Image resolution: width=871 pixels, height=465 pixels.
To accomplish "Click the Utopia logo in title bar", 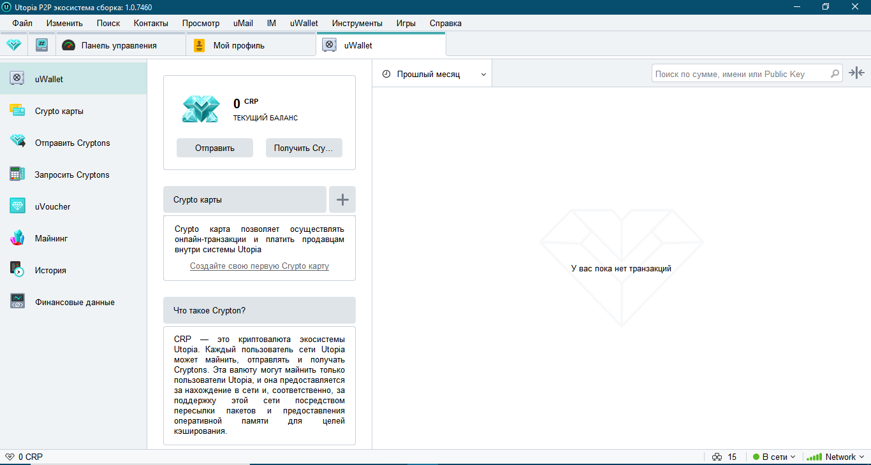I will pyautogui.click(x=7, y=6).
